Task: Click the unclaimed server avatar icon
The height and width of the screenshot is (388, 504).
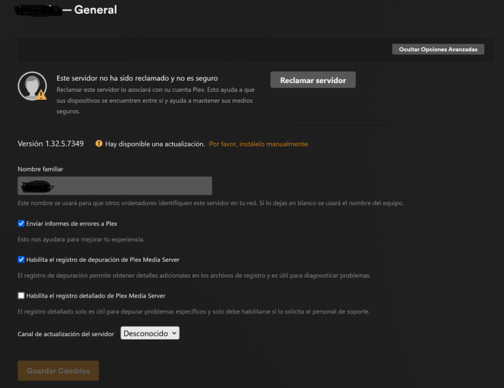Action: [32, 86]
